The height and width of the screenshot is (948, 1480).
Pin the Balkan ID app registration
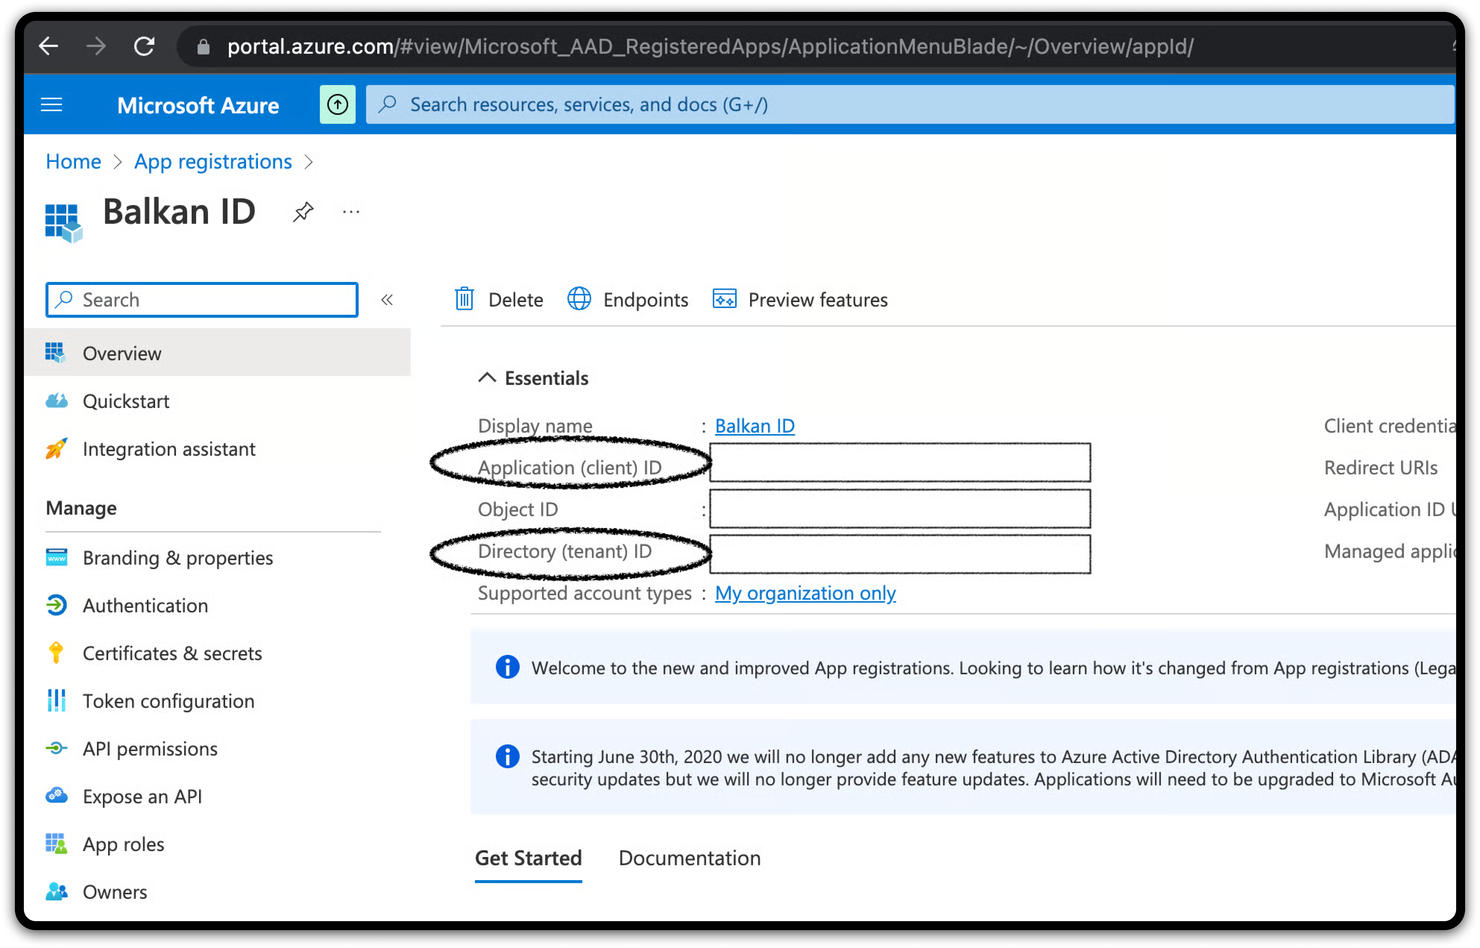coord(303,212)
